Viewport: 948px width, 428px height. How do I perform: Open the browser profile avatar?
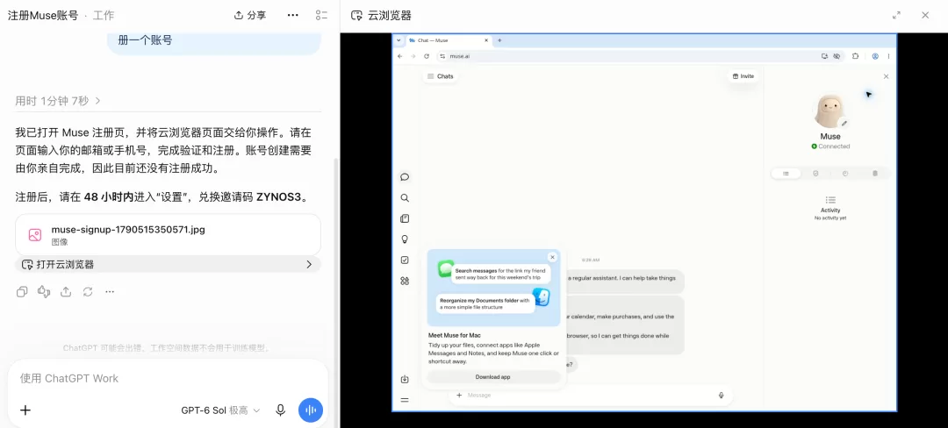pos(875,56)
